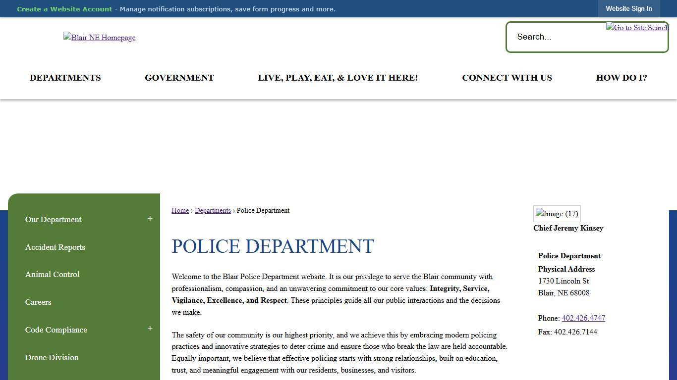Select LIVE, PLAY, EAT, & LOVE IT HERE!
The image size is (677, 380).
click(x=338, y=78)
